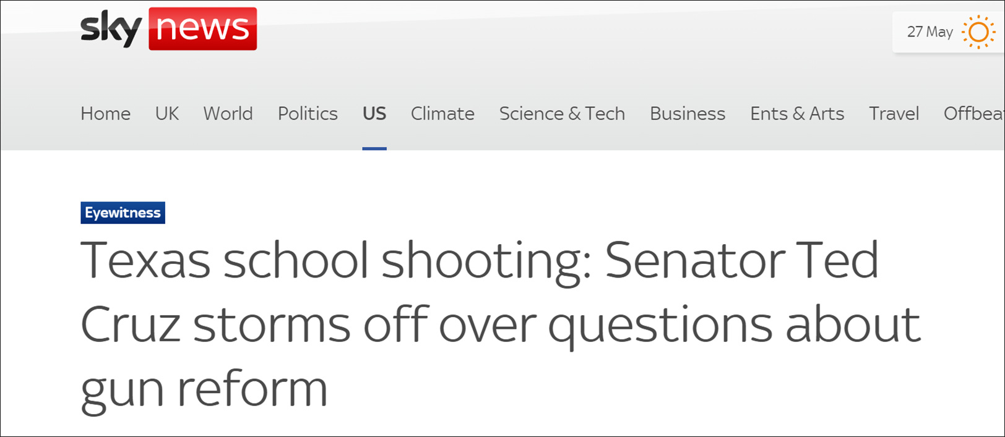This screenshot has height=437, width=1005.
Task: Open Science & Tech section
Action: [562, 114]
